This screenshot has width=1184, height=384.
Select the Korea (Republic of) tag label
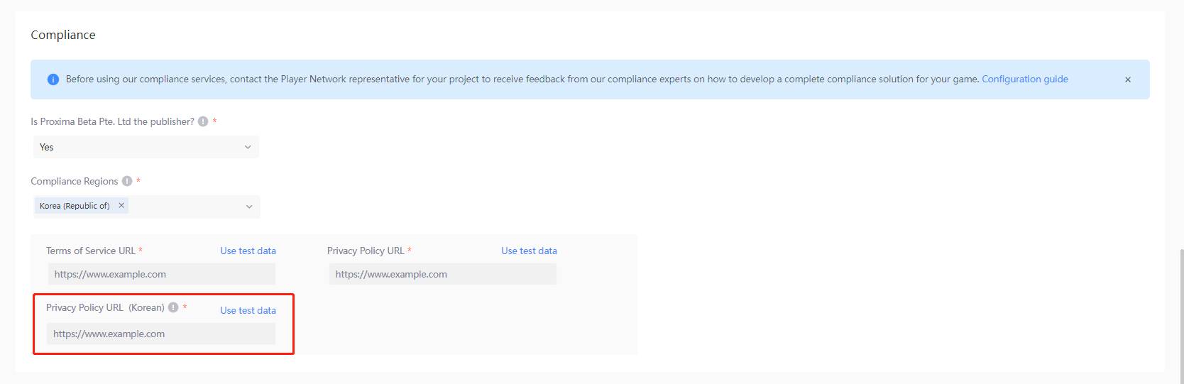pos(75,206)
